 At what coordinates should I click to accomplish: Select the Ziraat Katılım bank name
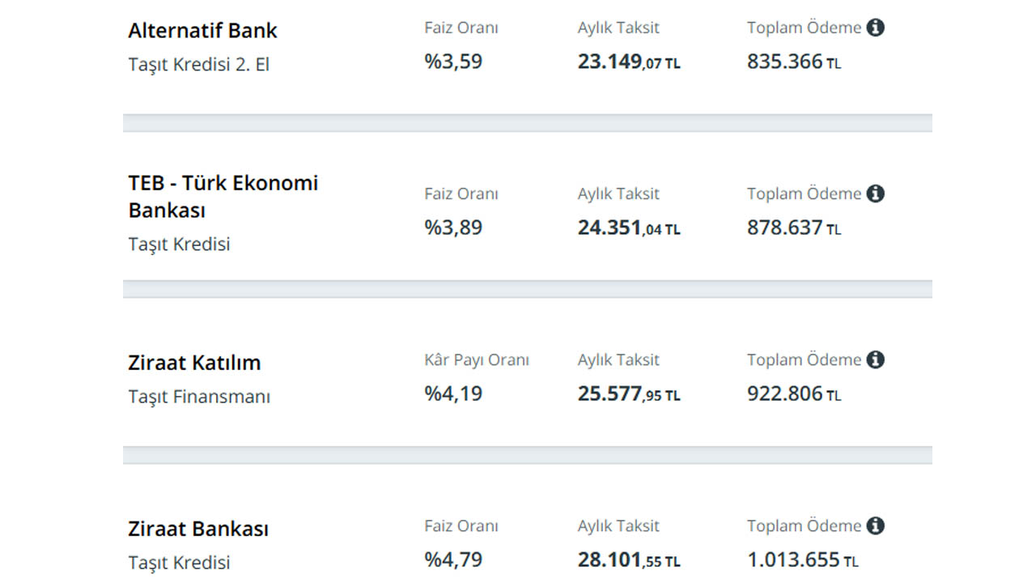(194, 363)
